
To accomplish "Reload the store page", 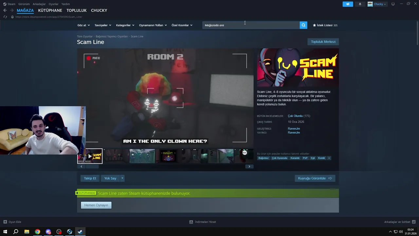I will tap(5, 17).
